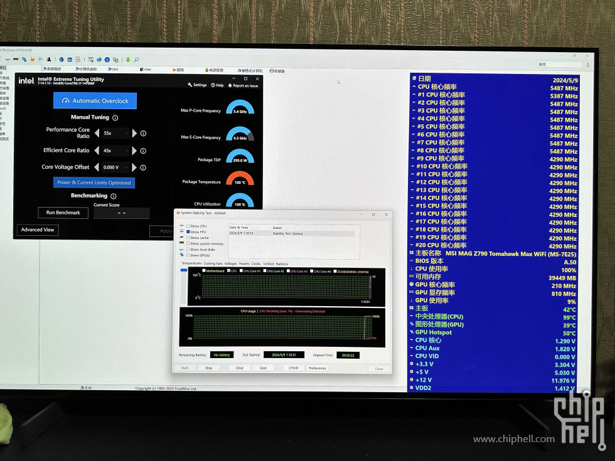Click the magnifier search icon in AIDA64 toolbar

click(137, 60)
